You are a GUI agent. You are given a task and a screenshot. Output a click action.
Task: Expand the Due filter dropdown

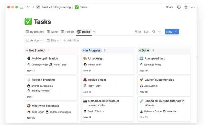tap(53, 40)
